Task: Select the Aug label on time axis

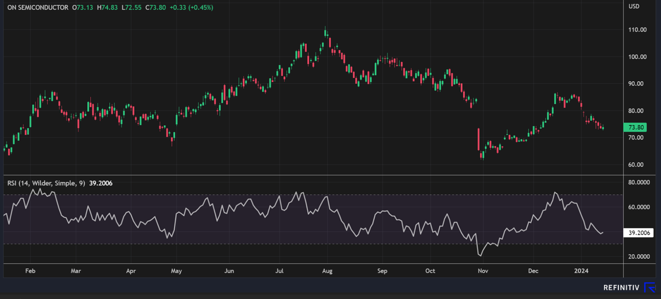Action: (327, 271)
